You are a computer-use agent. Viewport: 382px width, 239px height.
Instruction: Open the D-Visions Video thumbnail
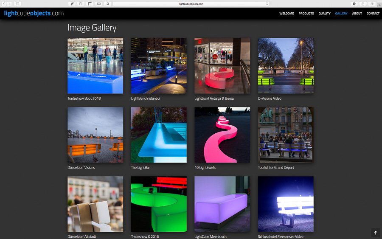click(x=286, y=66)
